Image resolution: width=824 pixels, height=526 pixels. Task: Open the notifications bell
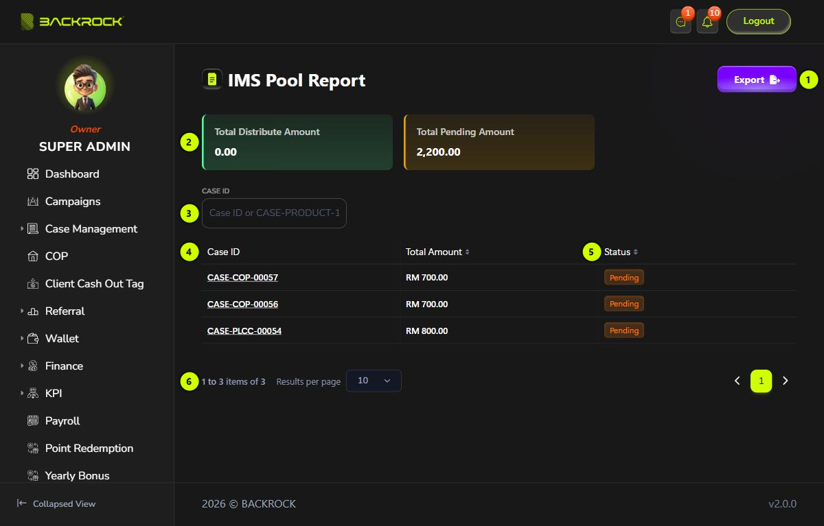coord(707,22)
